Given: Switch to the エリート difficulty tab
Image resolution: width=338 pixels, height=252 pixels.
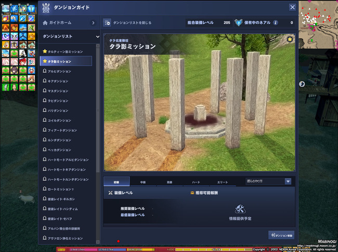Looking at the screenshot, I should (x=223, y=182).
